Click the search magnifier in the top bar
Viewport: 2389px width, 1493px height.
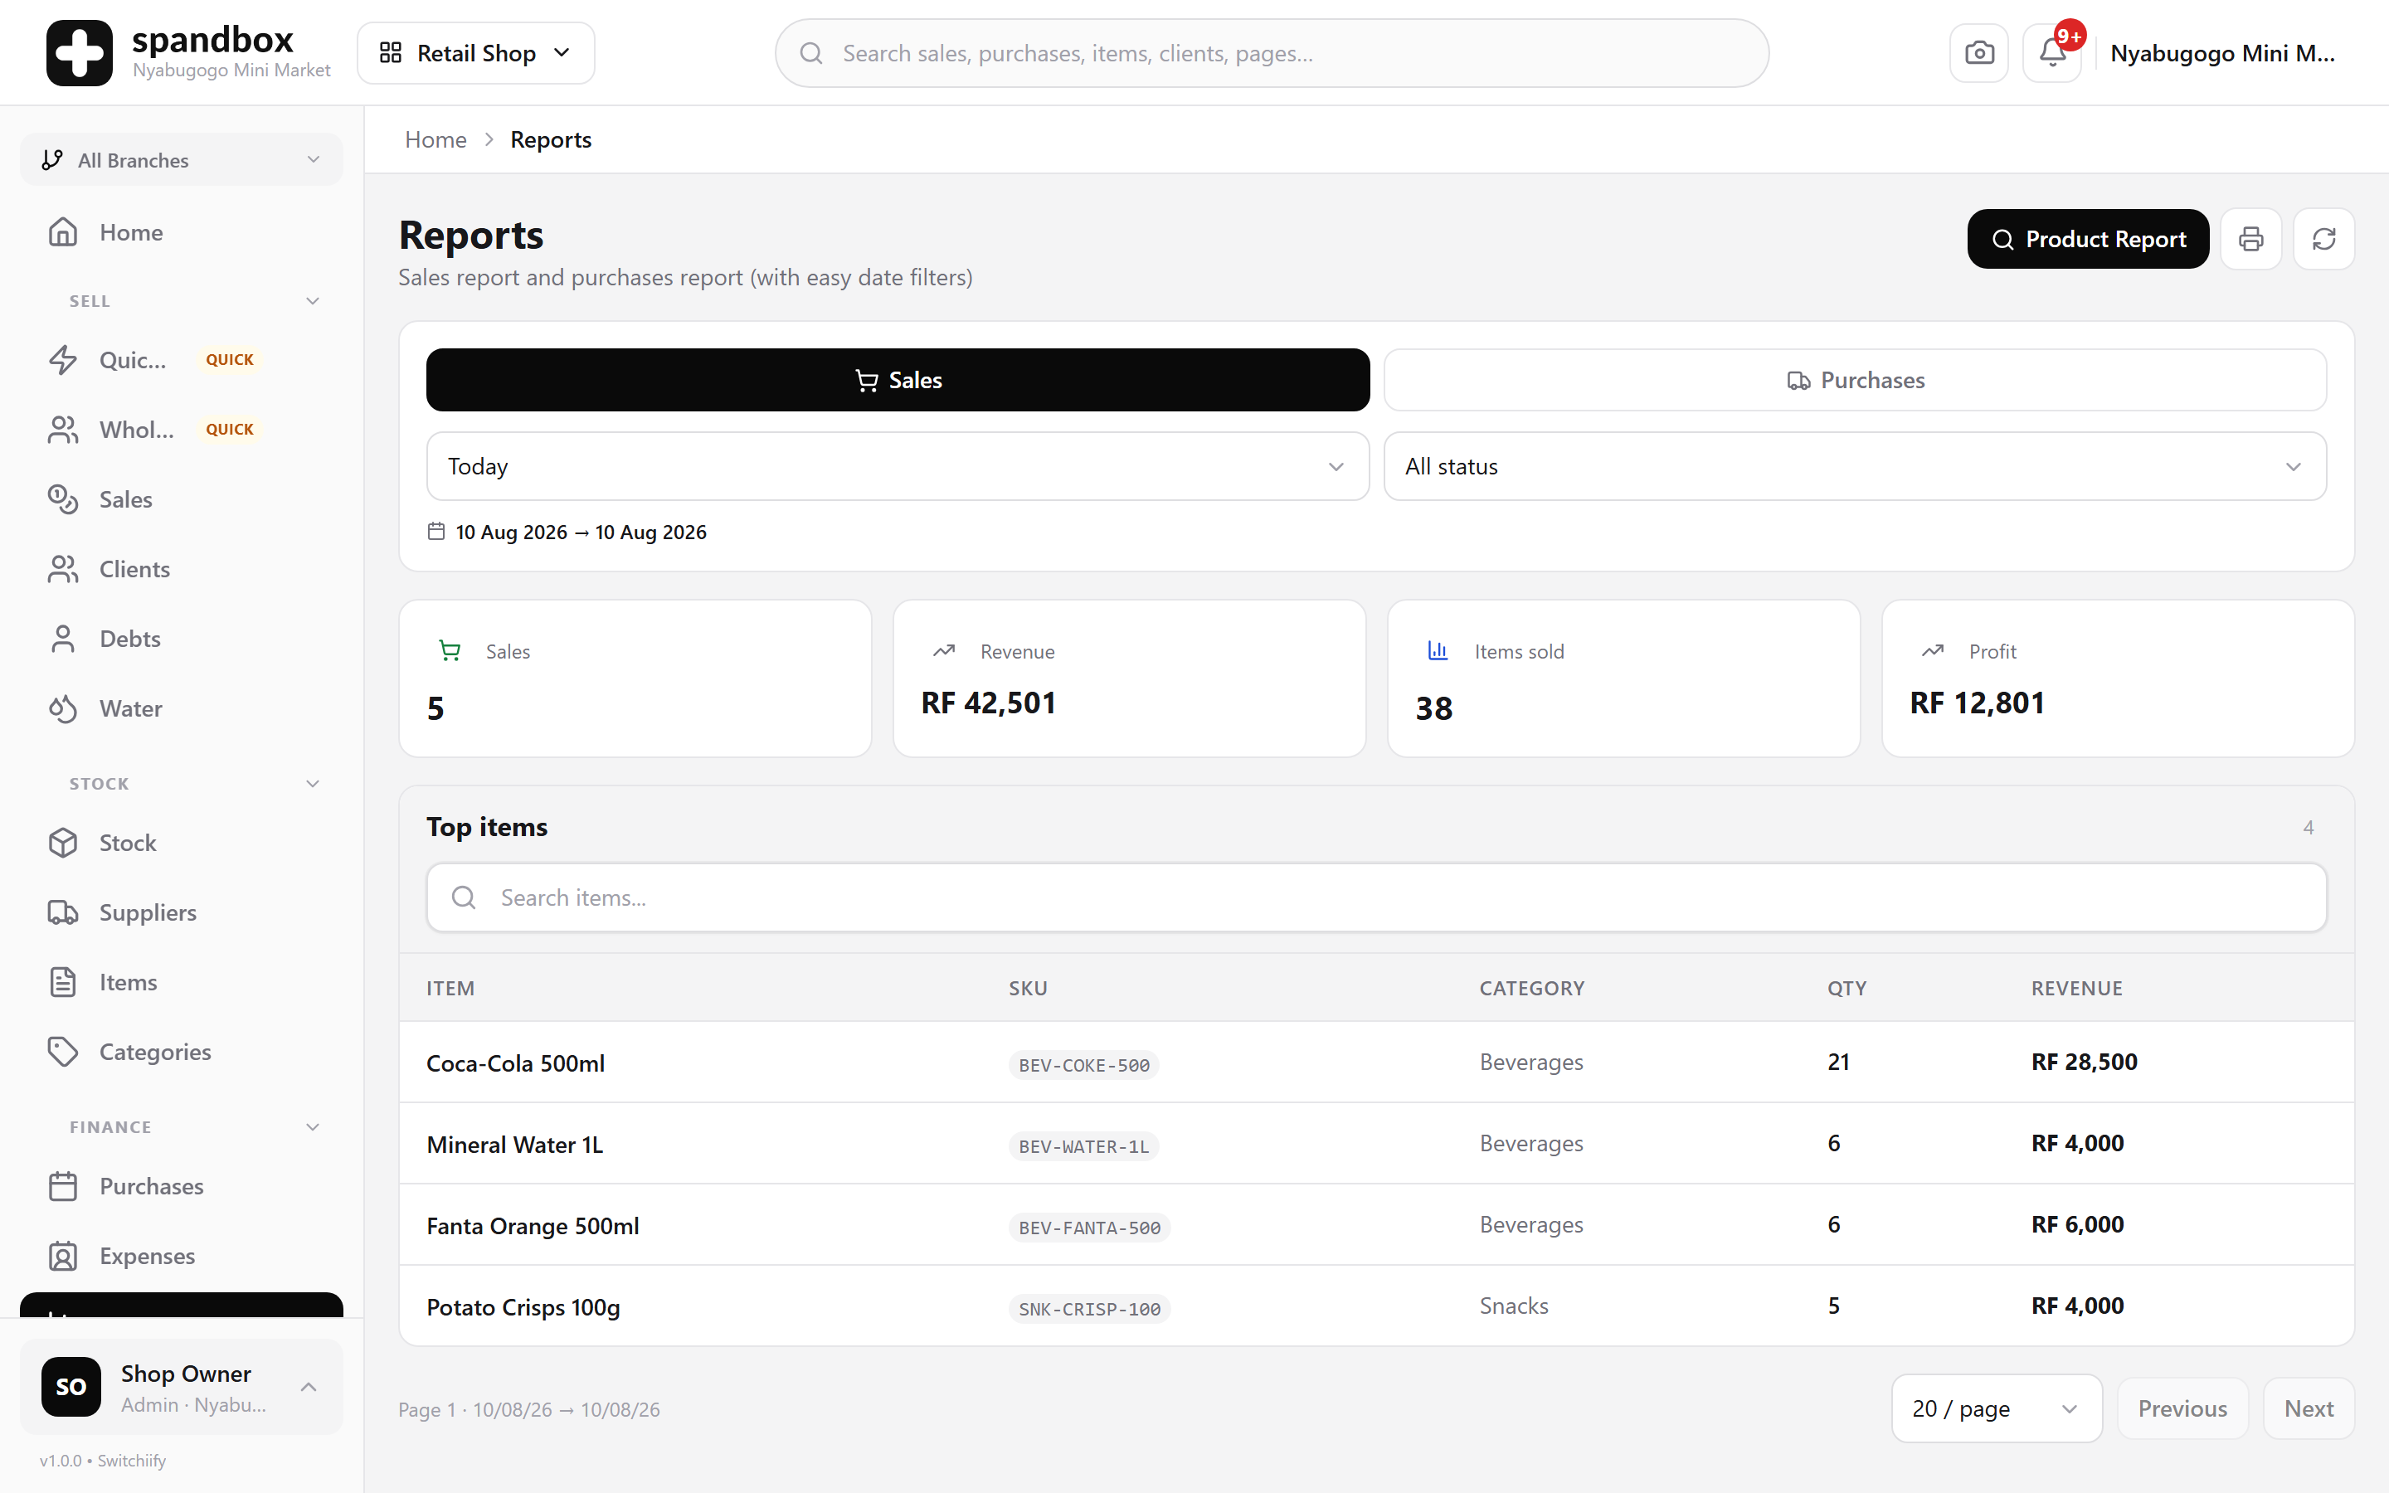(811, 53)
